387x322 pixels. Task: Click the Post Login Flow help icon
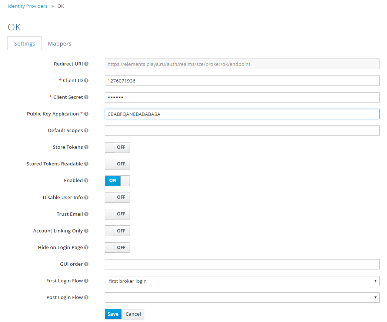point(86,298)
